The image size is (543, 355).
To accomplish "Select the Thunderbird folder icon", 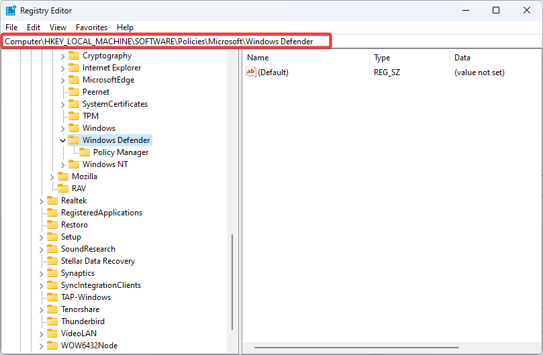I will pyautogui.click(x=52, y=321).
